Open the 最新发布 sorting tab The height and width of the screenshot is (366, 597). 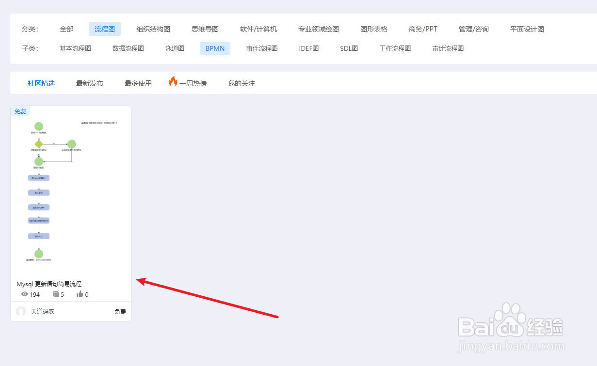click(x=89, y=82)
